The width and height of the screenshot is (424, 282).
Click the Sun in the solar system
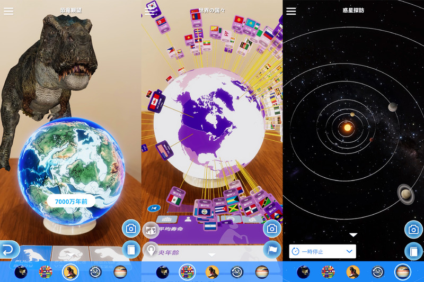348,127
